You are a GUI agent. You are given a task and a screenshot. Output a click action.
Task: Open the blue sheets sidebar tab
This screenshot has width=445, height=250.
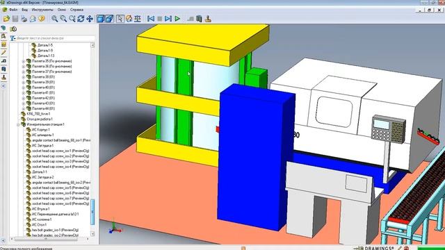tap(3, 69)
